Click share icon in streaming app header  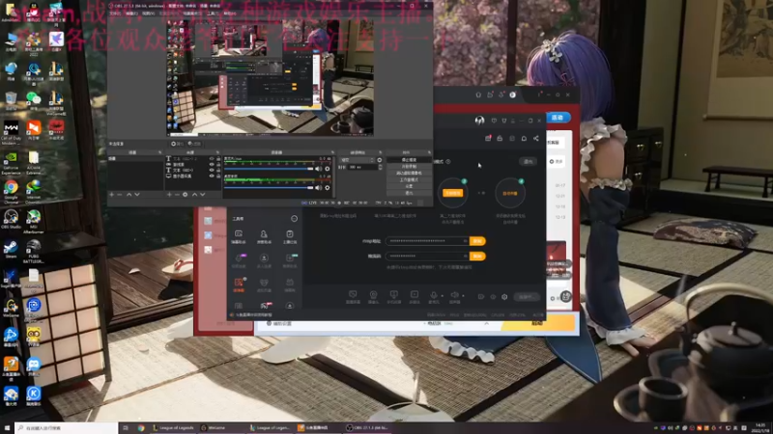pos(536,138)
